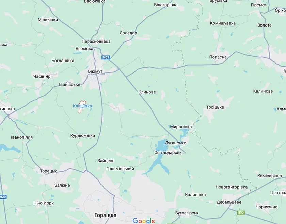Pick the Клинове village label
286x224 pixels.
147,92
